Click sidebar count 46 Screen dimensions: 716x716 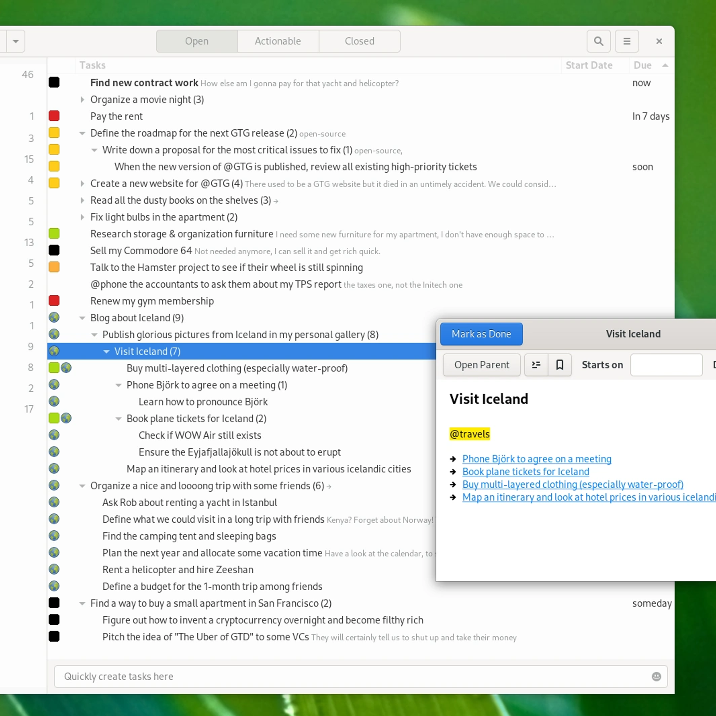click(28, 74)
